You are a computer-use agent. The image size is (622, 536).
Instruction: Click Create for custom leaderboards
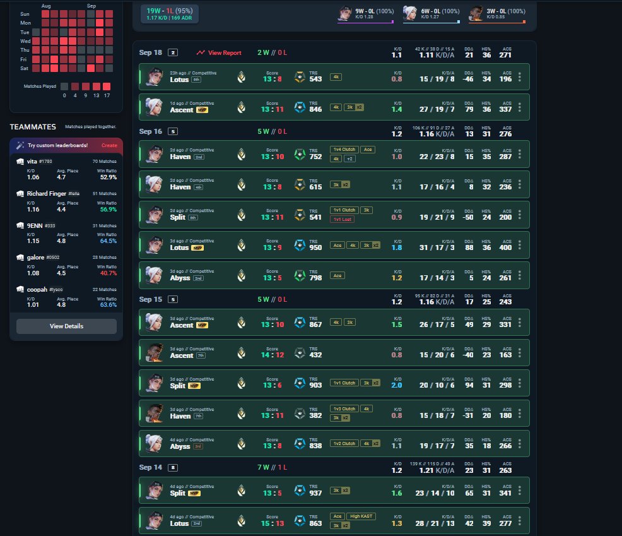pyautogui.click(x=109, y=145)
